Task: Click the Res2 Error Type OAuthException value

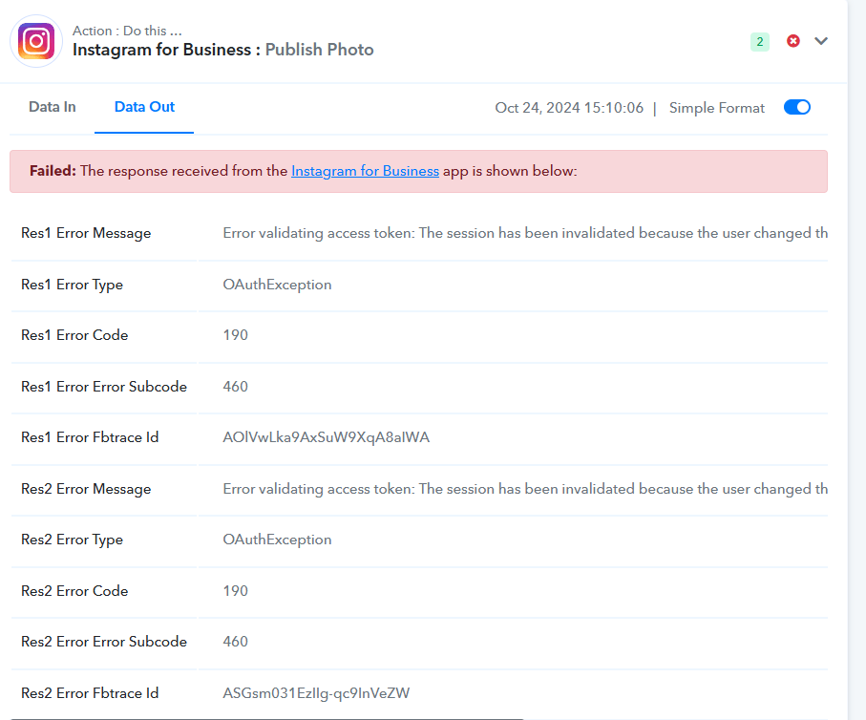Action: tap(277, 540)
